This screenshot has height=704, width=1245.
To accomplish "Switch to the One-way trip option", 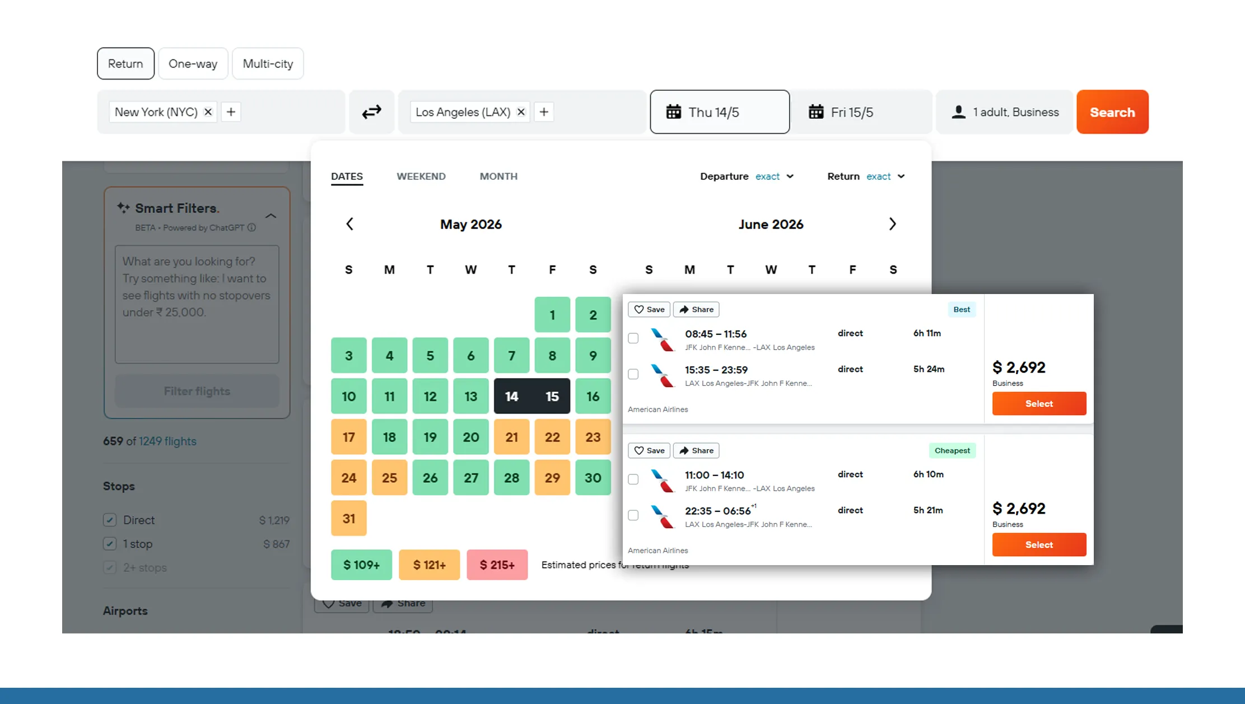I will 193,64.
